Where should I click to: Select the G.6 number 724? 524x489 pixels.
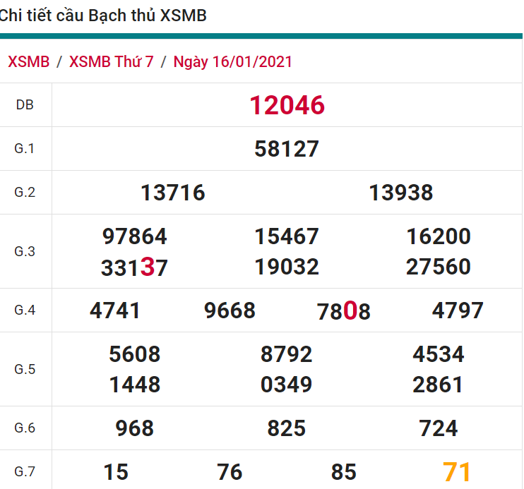point(439,428)
